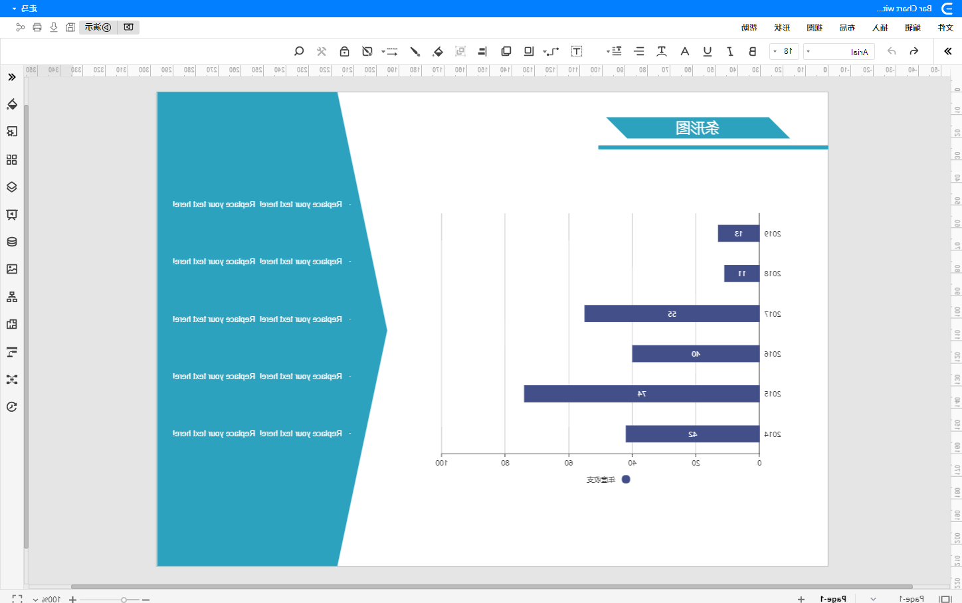Click the fullscreen icon in status bar

click(x=17, y=599)
